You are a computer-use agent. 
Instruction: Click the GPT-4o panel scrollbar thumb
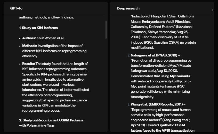(x=106, y=30)
